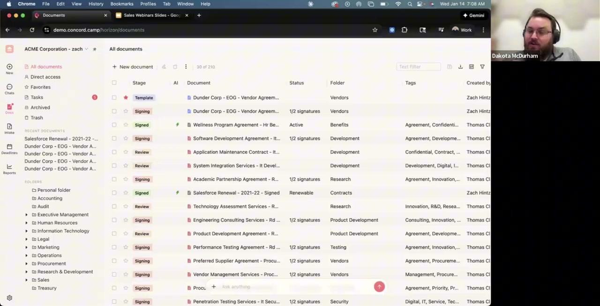This screenshot has width=600, height=306.
Task: Open the History menu in menu bar
Action: (x=96, y=4)
